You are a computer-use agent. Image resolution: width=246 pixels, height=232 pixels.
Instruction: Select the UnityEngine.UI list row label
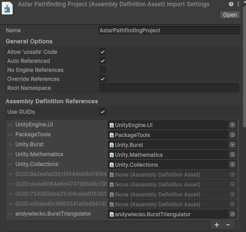click(x=34, y=124)
